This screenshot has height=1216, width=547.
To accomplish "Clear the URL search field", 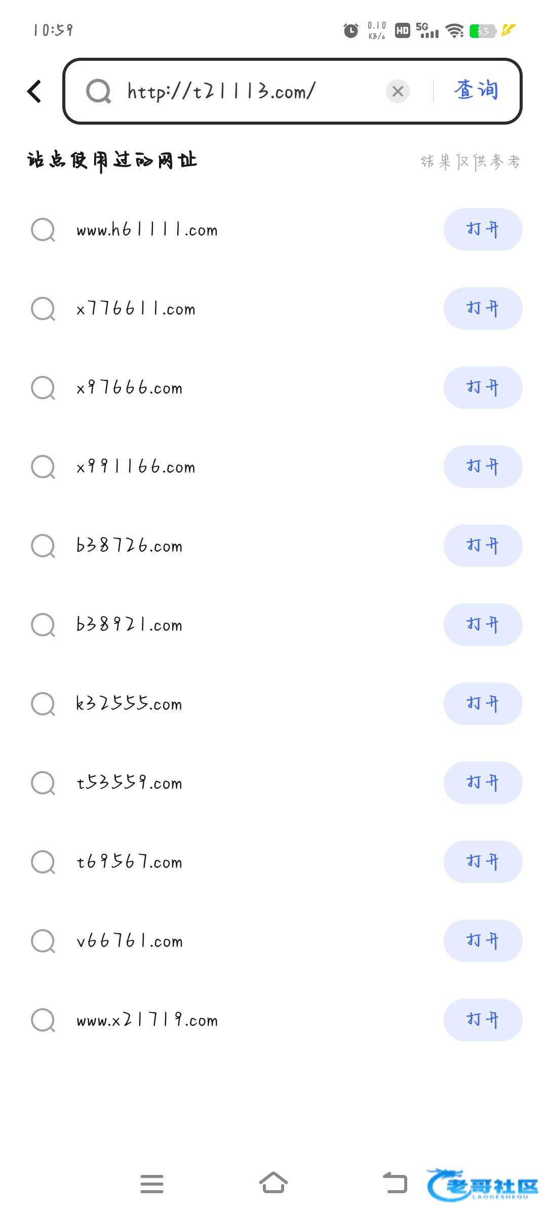I will tap(398, 92).
